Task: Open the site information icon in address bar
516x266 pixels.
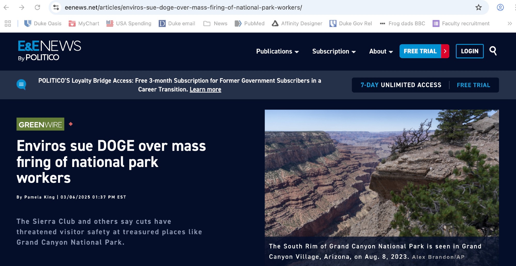Action: 56,7
